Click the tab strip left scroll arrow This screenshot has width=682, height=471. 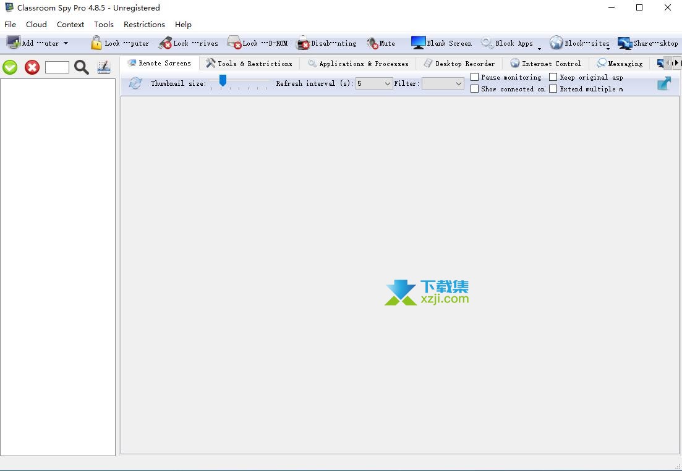coord(669,63)
